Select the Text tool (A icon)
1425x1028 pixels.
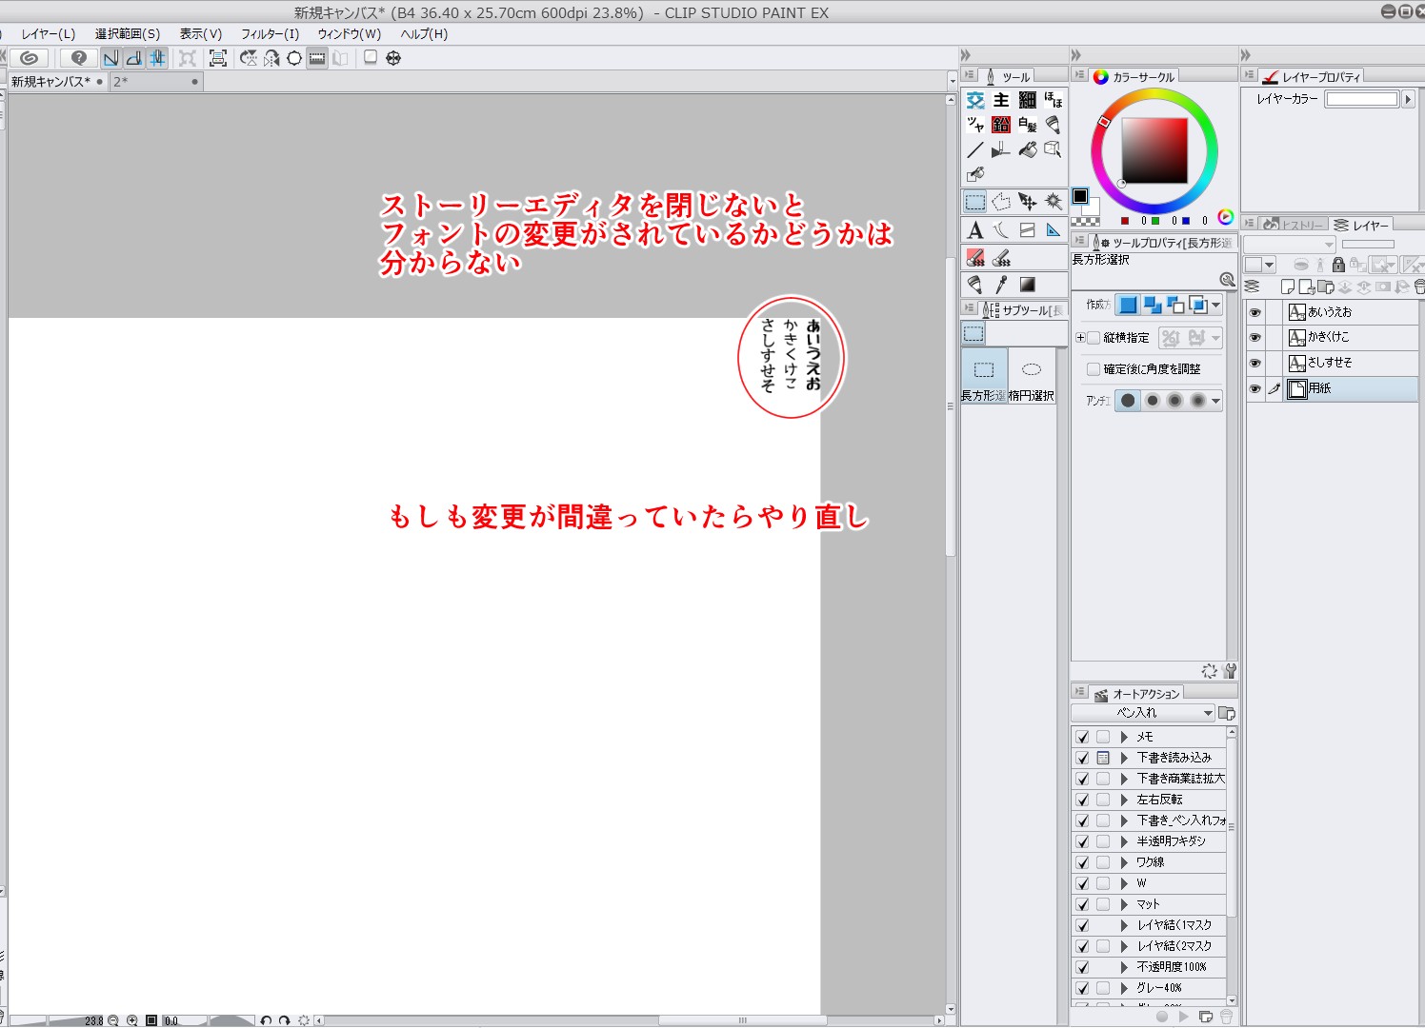tap(974, 230)
